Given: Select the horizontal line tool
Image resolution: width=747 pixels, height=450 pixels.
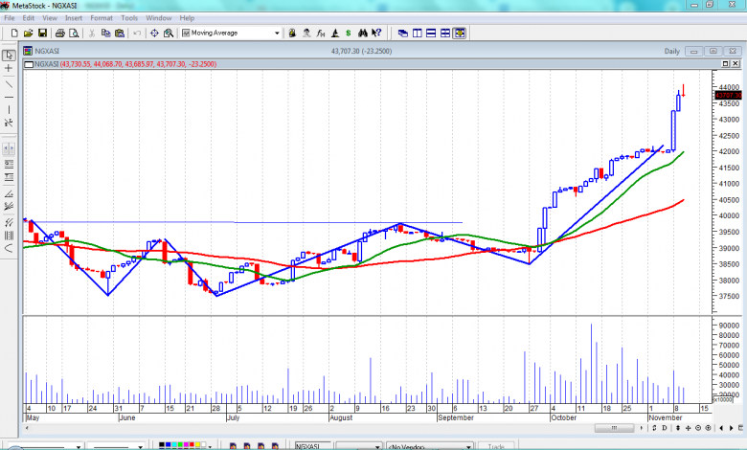Looking at the screenshot, I should point(9,97).
